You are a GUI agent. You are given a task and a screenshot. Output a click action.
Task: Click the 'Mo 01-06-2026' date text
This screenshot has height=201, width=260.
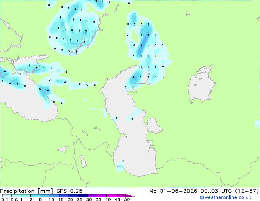(x=173, y=191)
